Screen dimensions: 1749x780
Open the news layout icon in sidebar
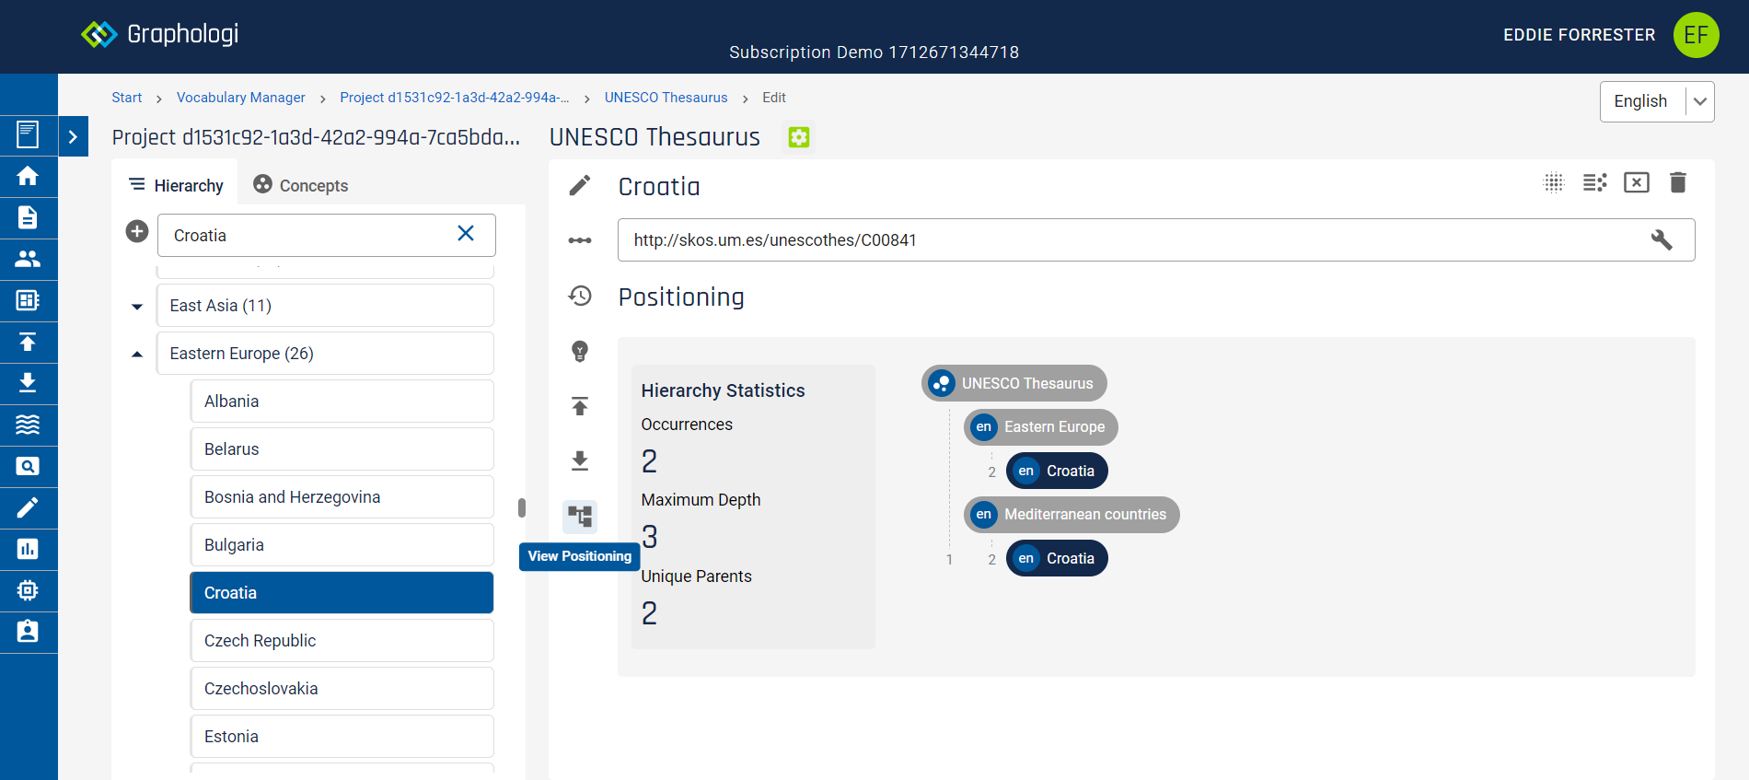point(28,300)
